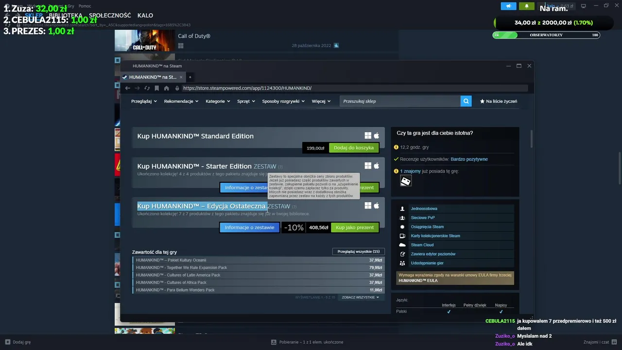Click the friend avatar who owns the game
This screenshot has height=350, width=622.
[405, 181]
